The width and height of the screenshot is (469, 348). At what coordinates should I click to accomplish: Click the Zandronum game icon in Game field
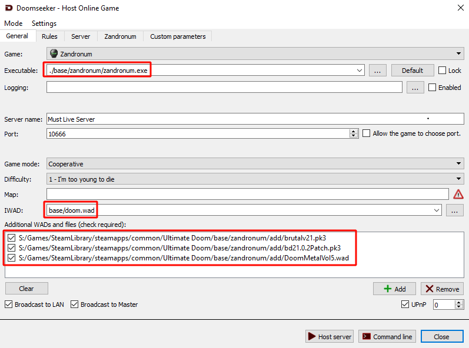(x=54, y=53)
